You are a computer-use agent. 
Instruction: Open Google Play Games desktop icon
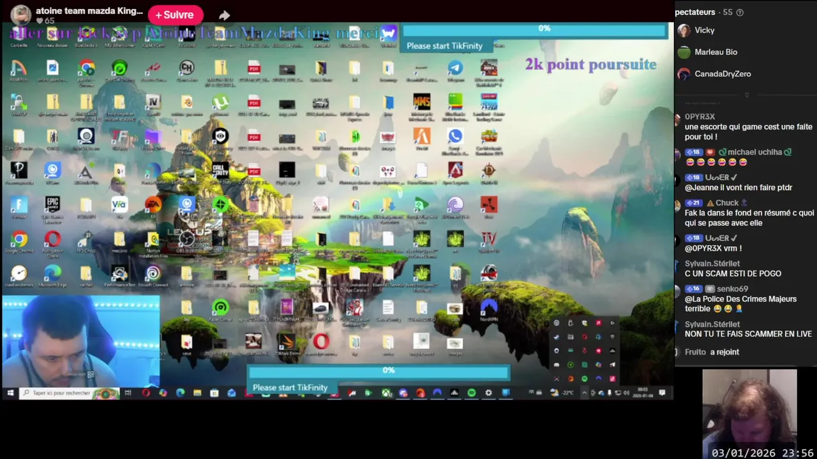pos(421,205)
